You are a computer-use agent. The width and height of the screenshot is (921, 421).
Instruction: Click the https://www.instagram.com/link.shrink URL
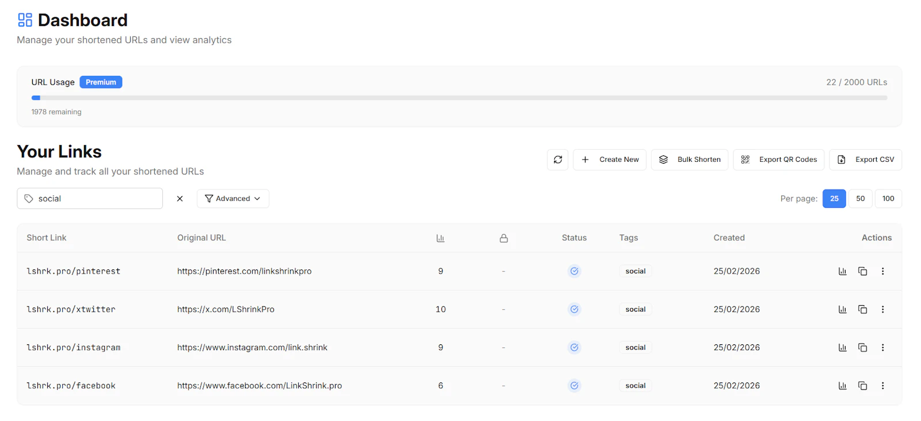pos(252,347)
